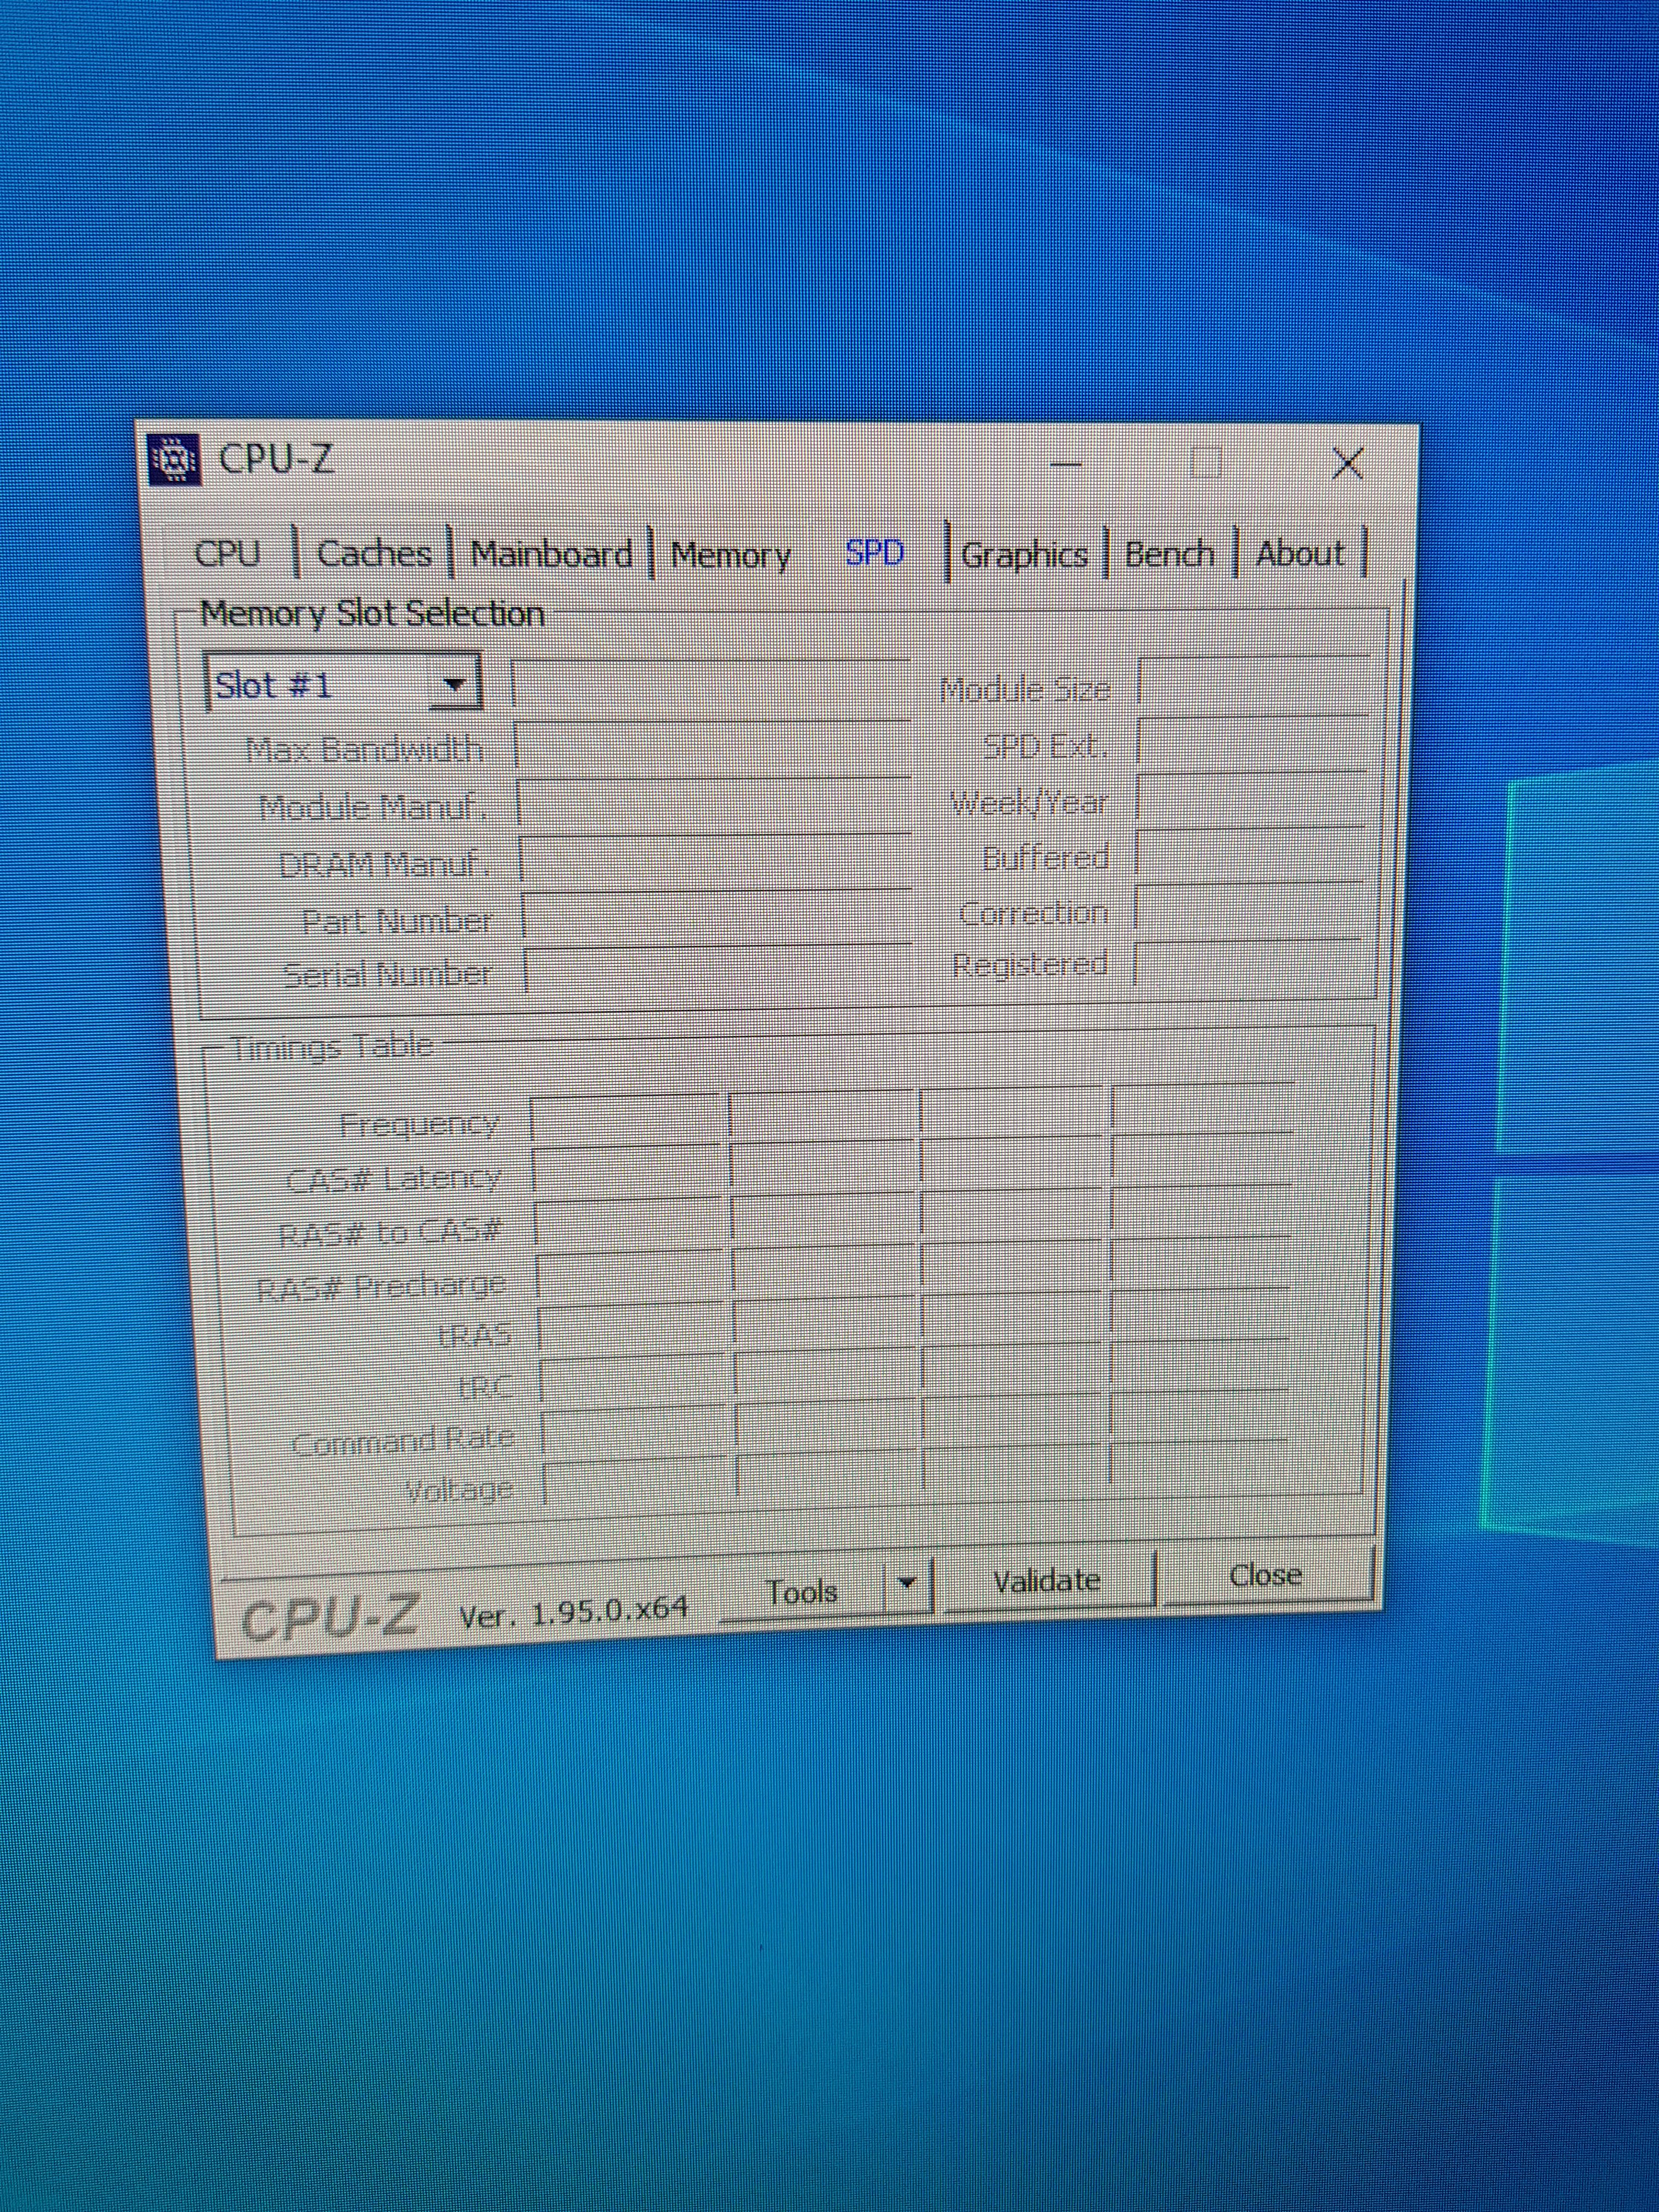Close CPU-Z using the X icon
Viewport: 1659px width, 2212px height.
pyautogui.click(x=1347, y=463)
